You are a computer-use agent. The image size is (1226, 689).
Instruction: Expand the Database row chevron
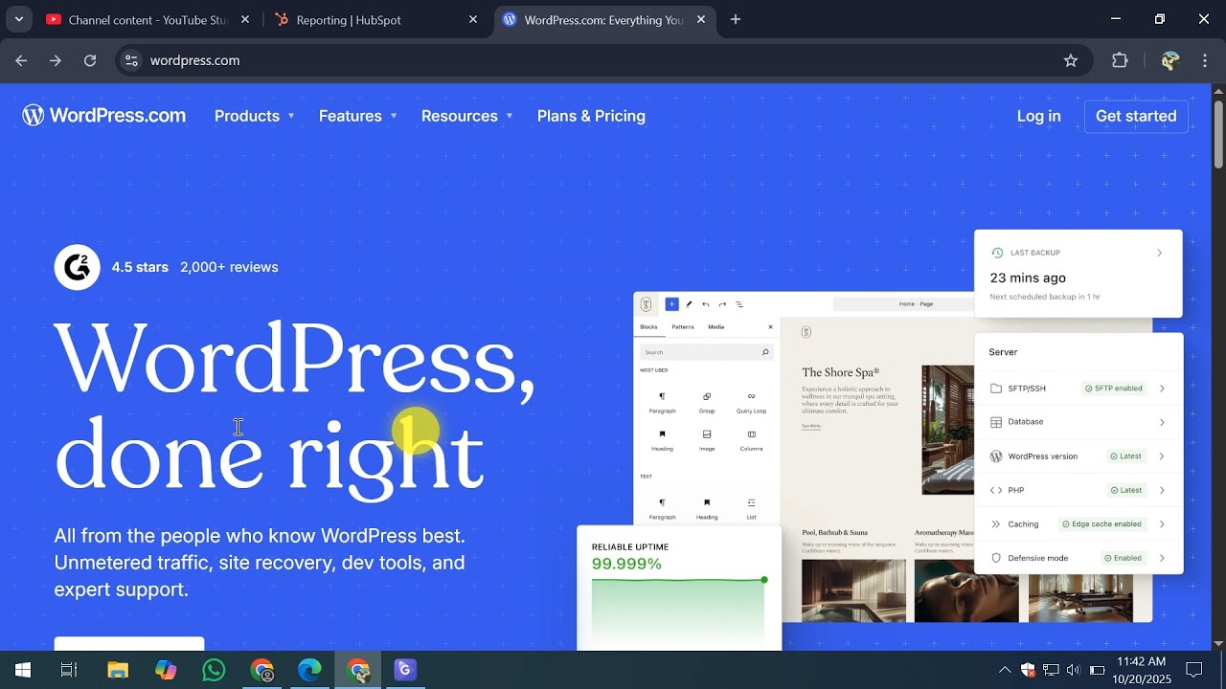click(x=1162, y=422)
